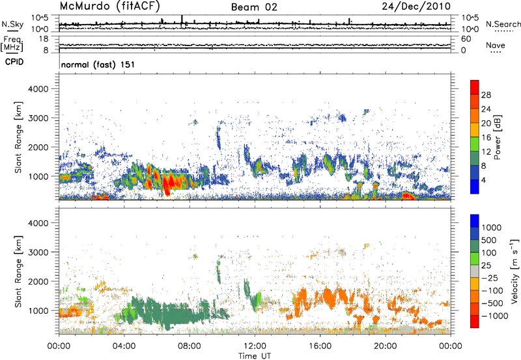Click the '500' positive velocity colorbar label
The height and width of the screenshot is (360, 521).
point(488,240)
